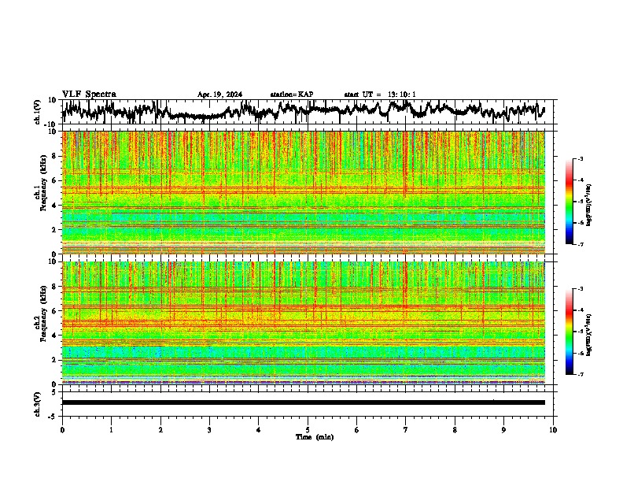Click the "station=KAP" header label
This screenshot has height=482, width=623.
pos(291,95)
